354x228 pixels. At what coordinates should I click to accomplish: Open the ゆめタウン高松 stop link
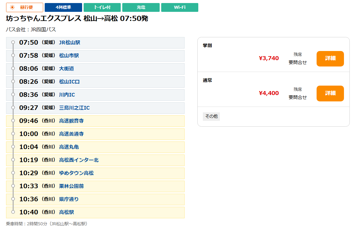[x=76, y=173]
